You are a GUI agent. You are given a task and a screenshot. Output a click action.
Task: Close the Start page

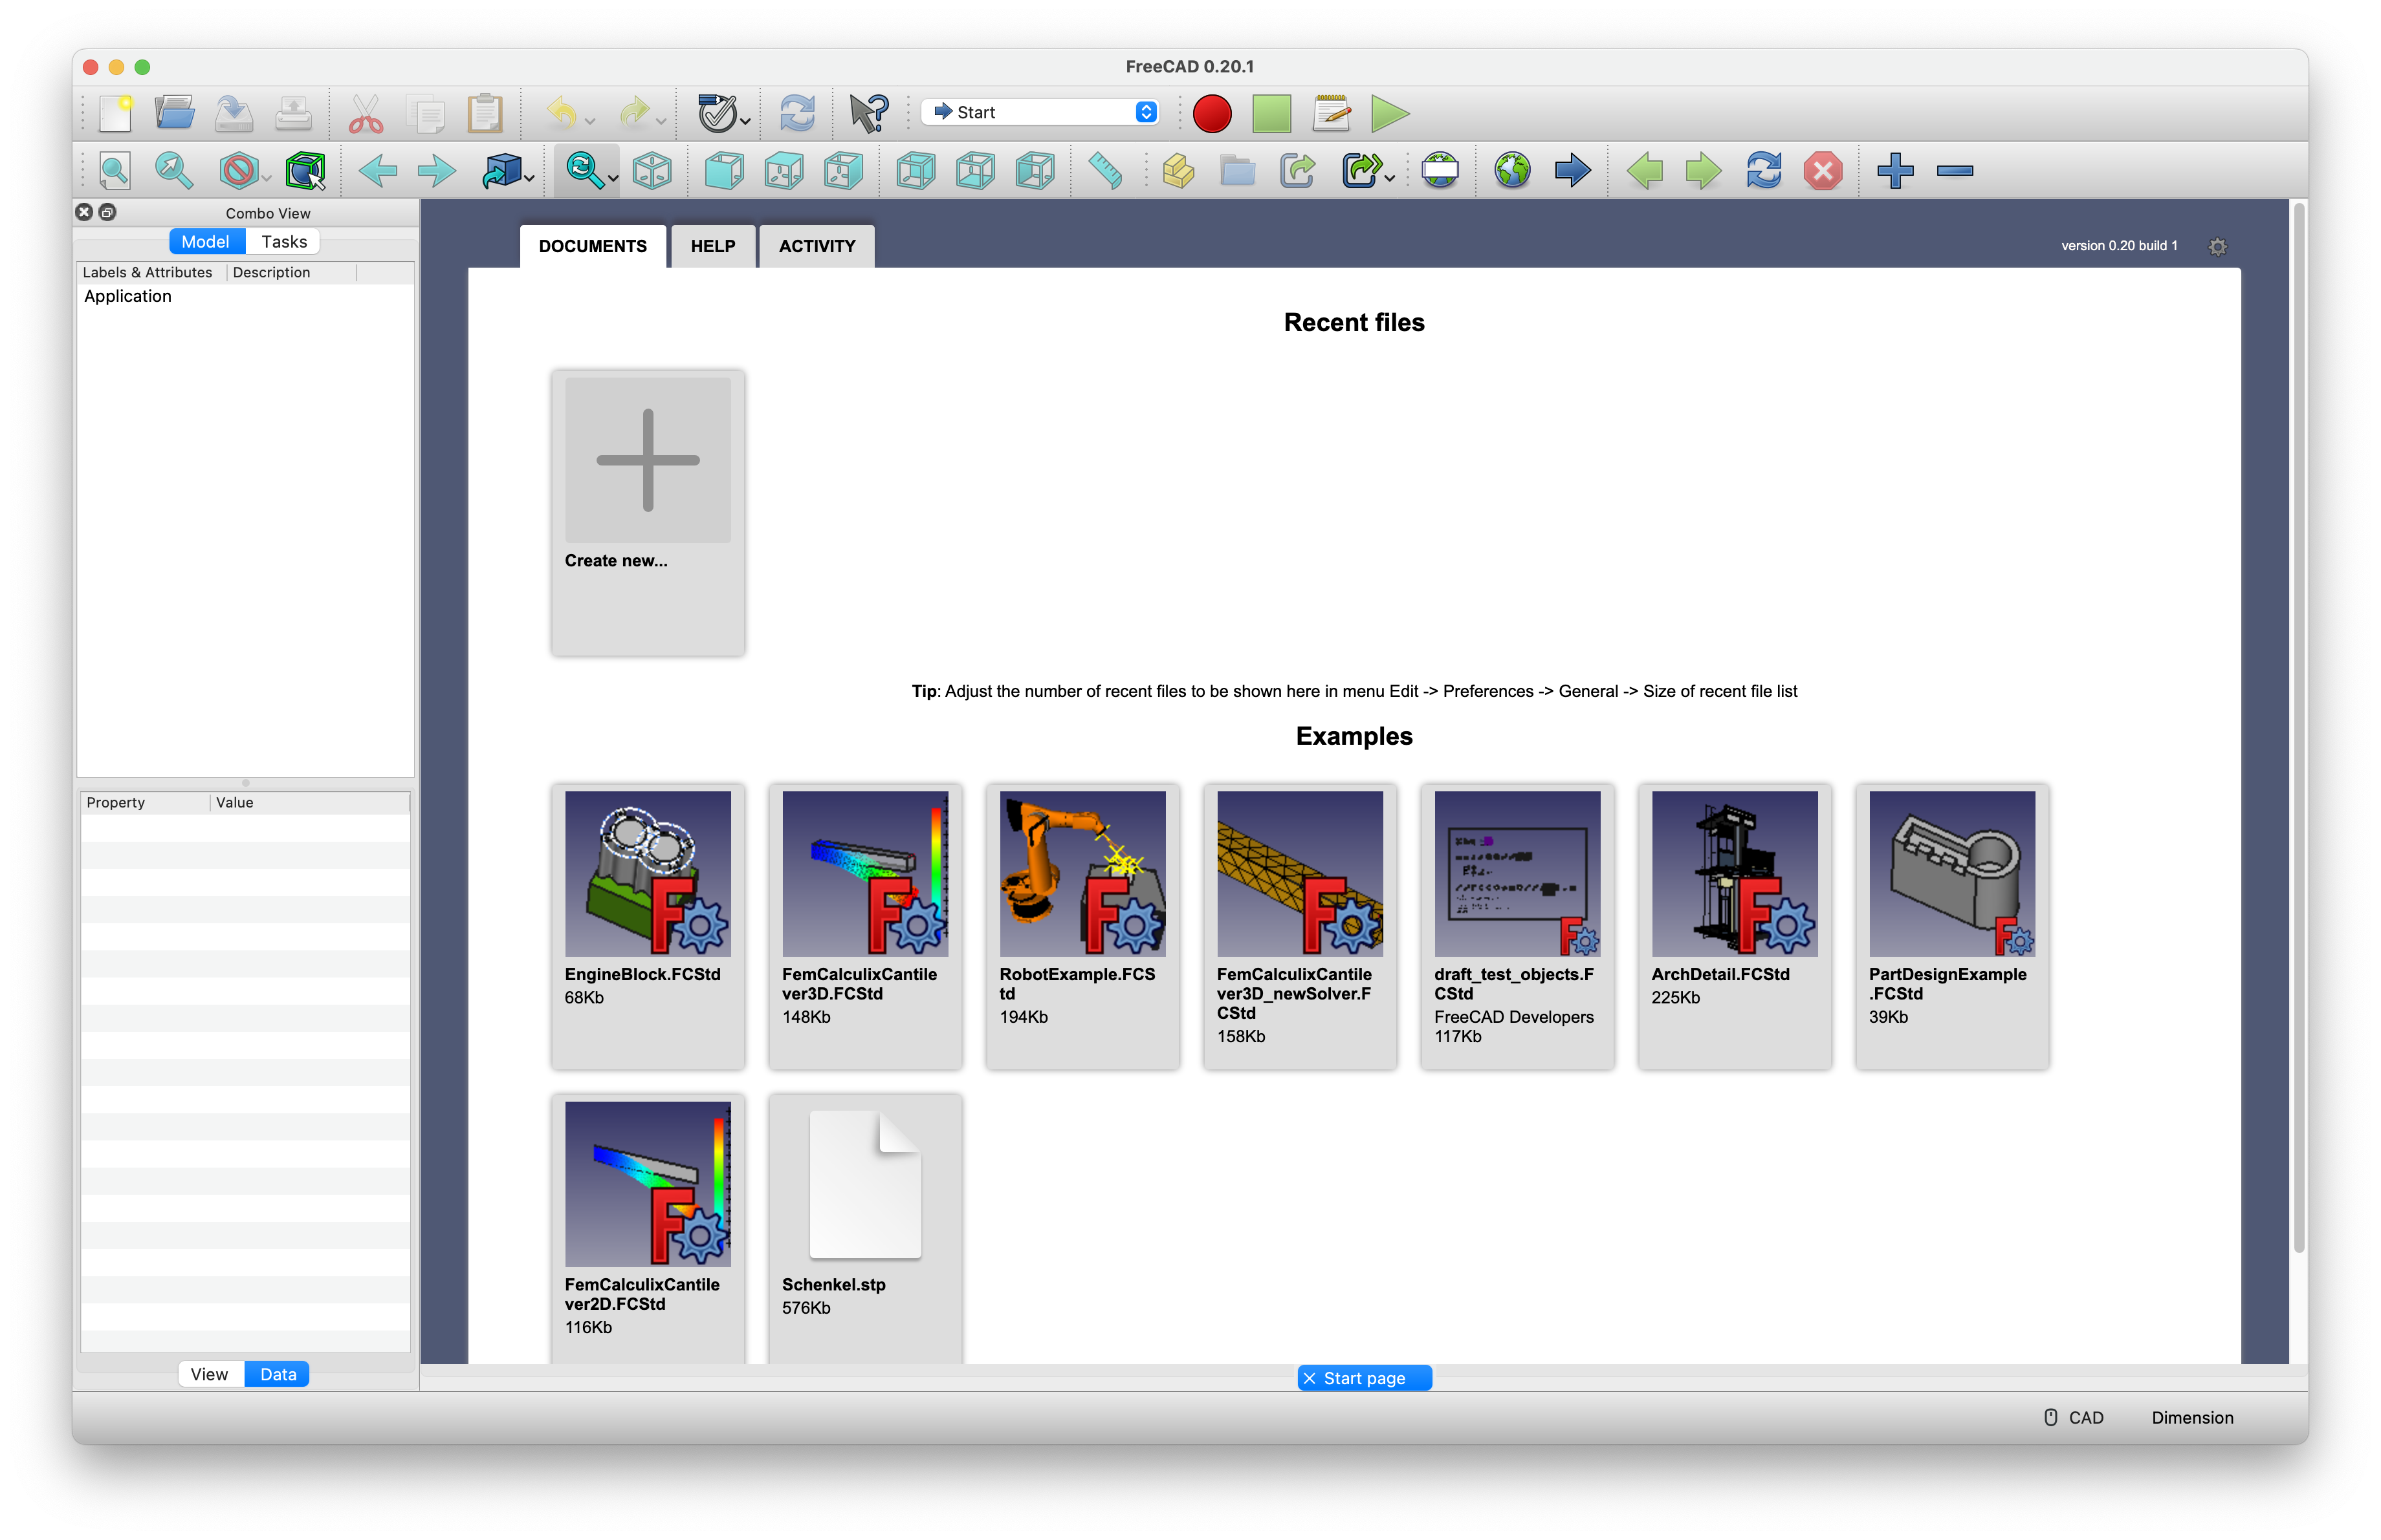pos(1311,1377)
